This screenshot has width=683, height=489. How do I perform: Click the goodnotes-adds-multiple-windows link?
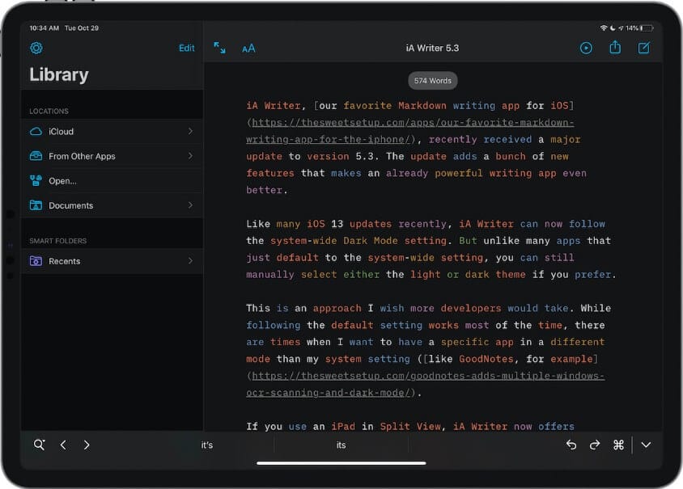[x=425, y=384]
